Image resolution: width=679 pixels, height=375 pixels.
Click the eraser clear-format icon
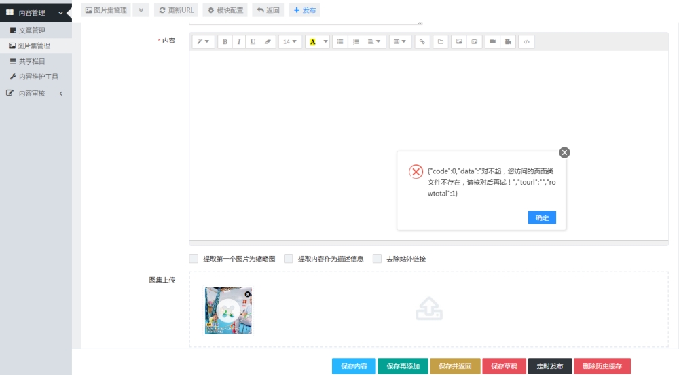[x=268, y=41]
